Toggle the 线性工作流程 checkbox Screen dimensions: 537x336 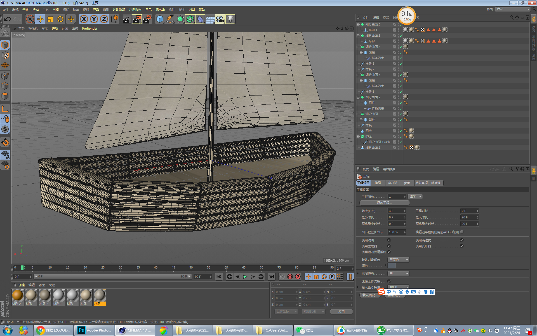point(389,281)
